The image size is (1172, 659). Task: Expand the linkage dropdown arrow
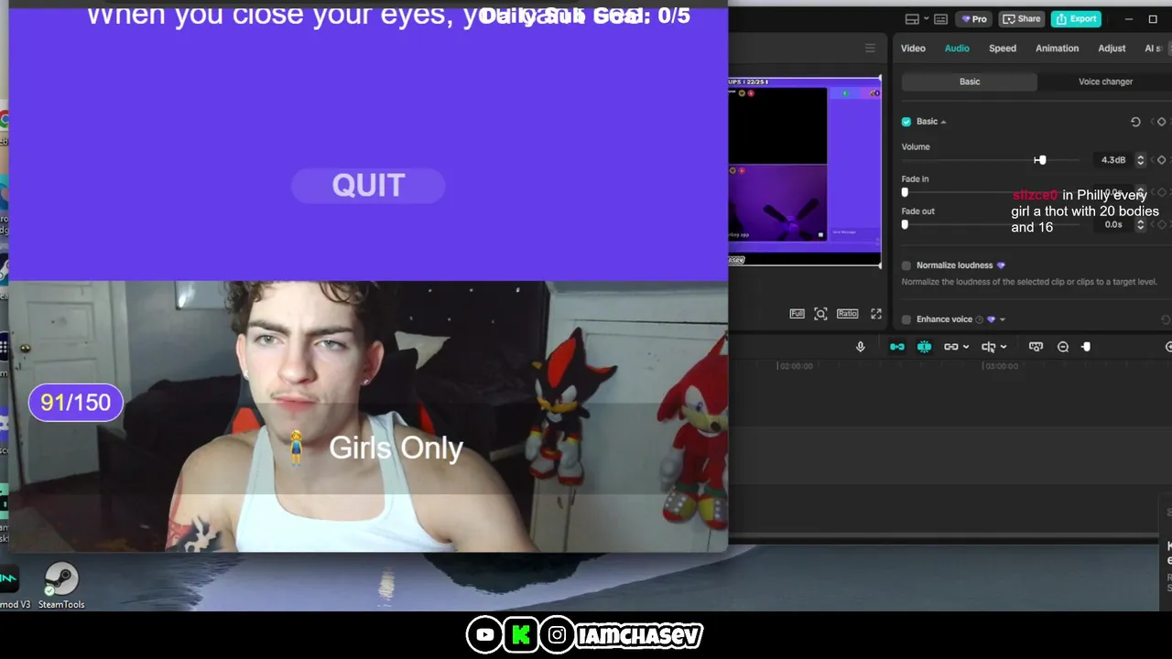(x=965, y=347)
